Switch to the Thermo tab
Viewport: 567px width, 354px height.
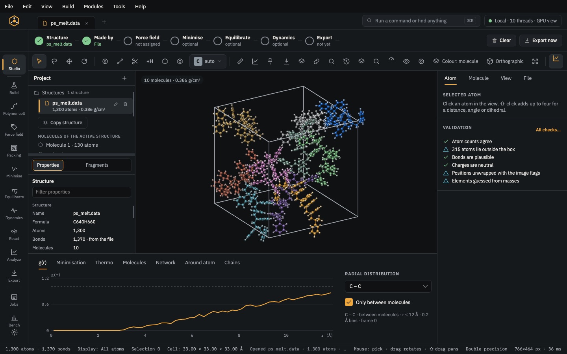[104, 263]
